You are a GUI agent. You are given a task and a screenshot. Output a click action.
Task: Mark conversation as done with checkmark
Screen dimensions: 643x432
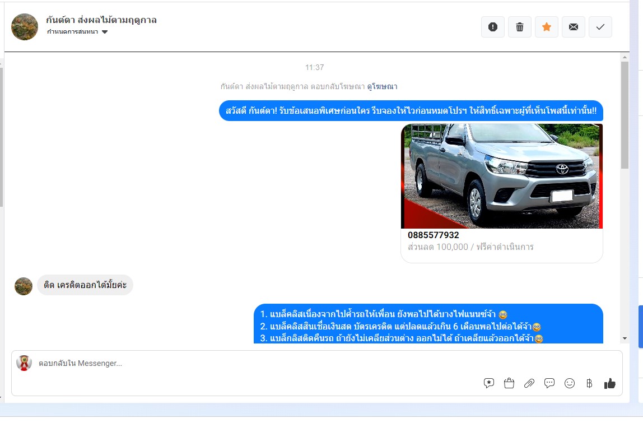tap(600, 27)
